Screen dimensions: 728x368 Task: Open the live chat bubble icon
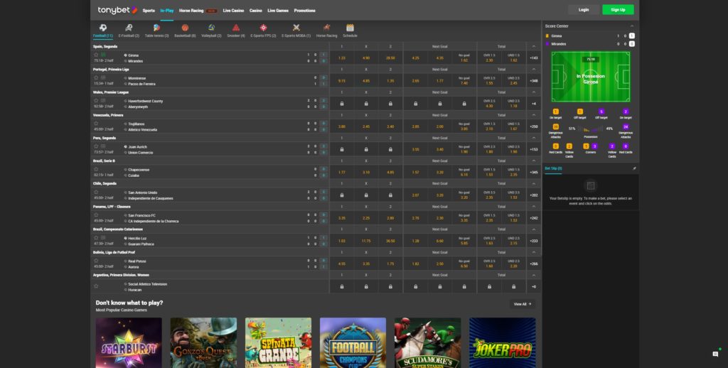pos(715,354)
